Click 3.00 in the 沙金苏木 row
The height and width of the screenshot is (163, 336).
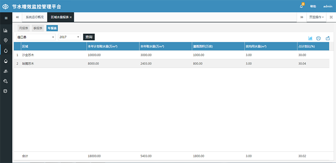[x=249, y=55]
